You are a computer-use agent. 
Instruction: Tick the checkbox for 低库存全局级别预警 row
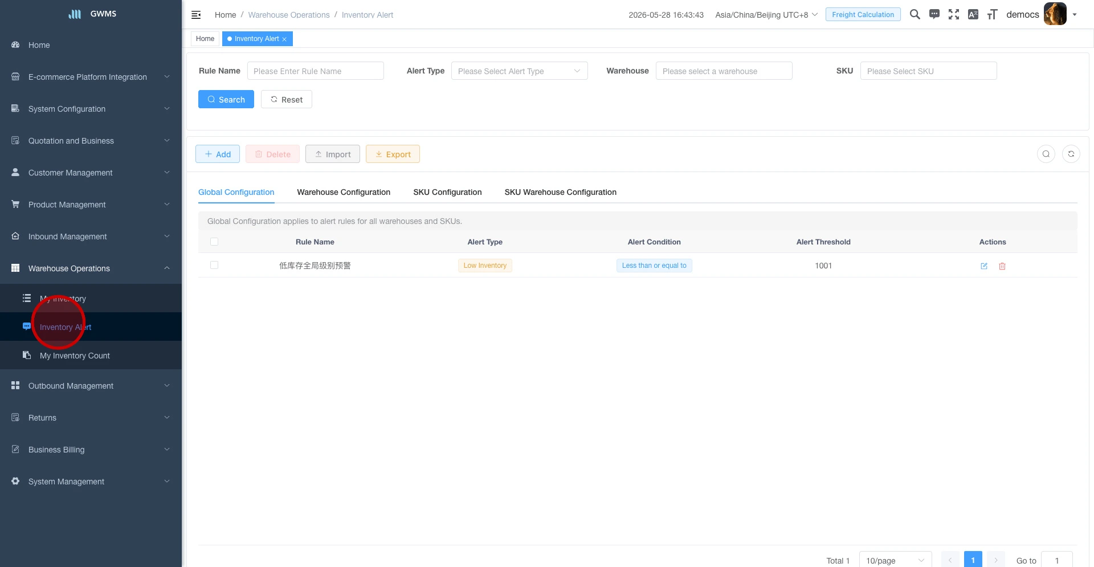coord(214,265)
